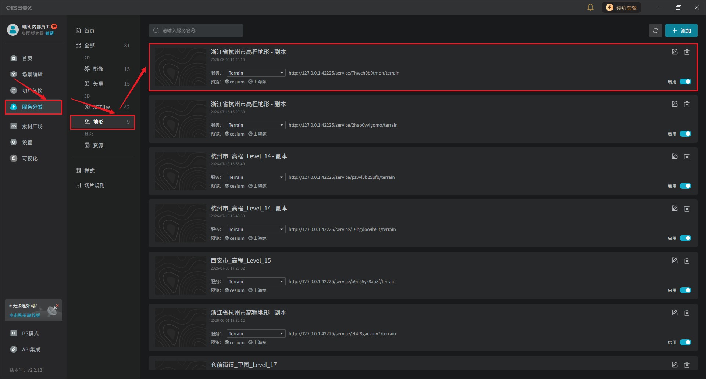Click the 续约套餐 button
706x379 pixels.
pyautogui.click(x=621, y=7)
